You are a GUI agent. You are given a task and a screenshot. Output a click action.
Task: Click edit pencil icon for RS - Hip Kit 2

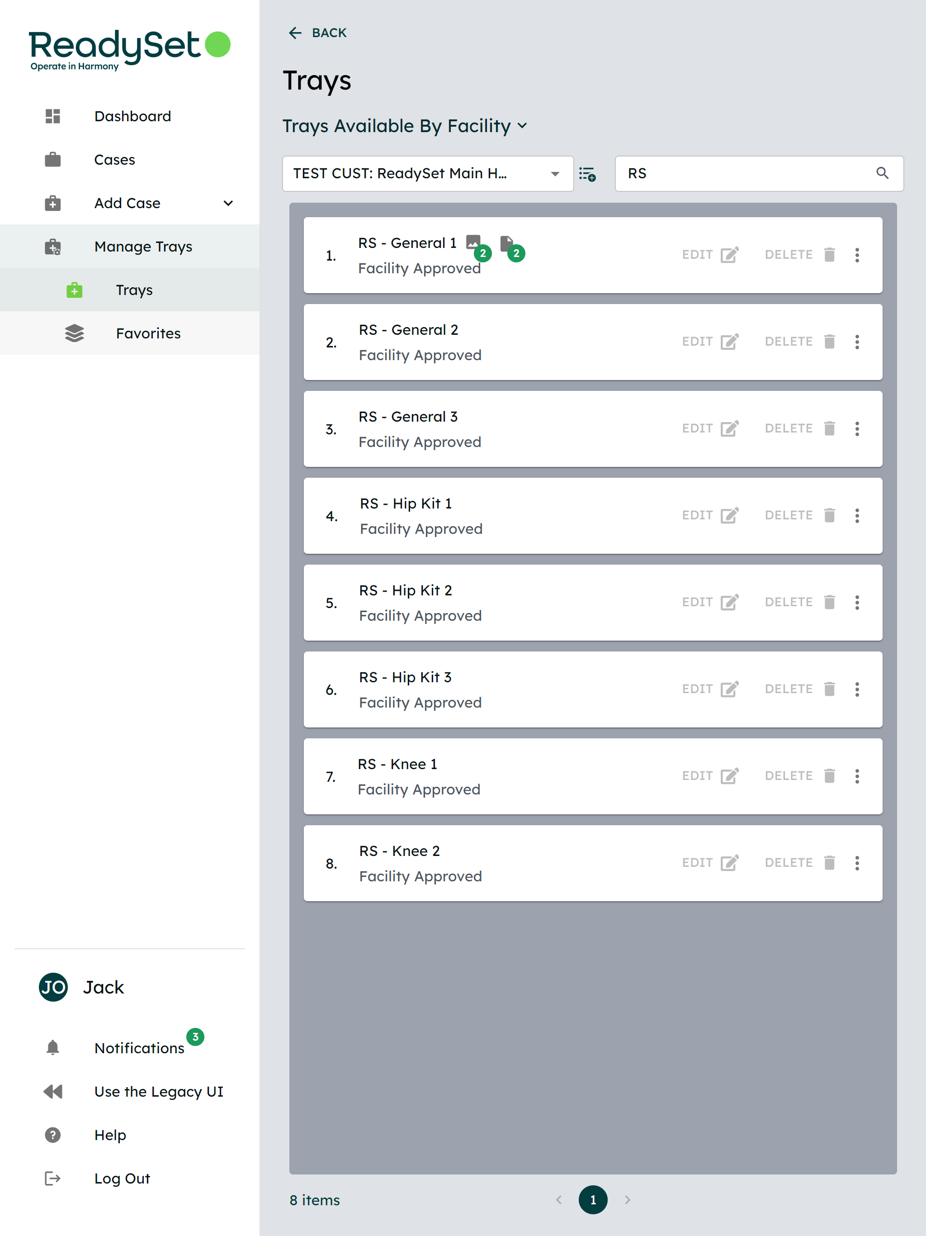729,602
